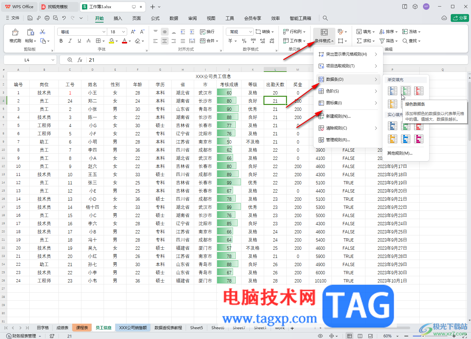Open the font color dropdown arrow
Screen dimensions: 471x339
(130, 41)
